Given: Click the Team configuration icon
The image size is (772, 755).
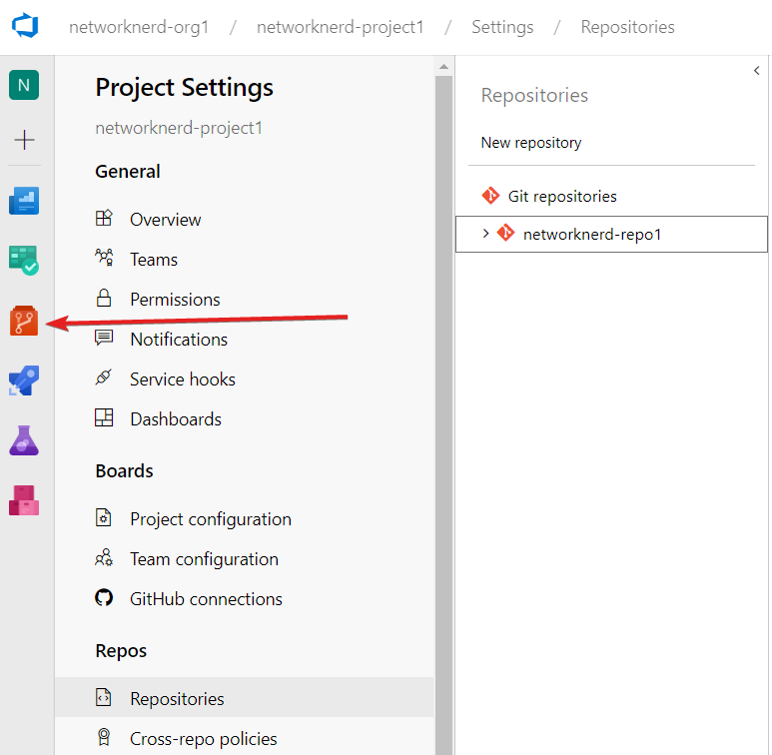Looking at the screenshot, I should pos(104,557).
